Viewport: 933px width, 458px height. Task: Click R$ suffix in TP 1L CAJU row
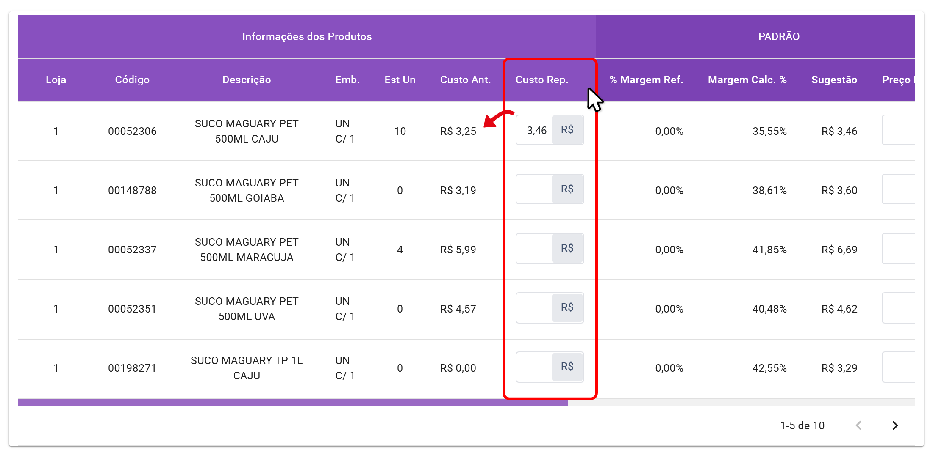tap(567, 367)
